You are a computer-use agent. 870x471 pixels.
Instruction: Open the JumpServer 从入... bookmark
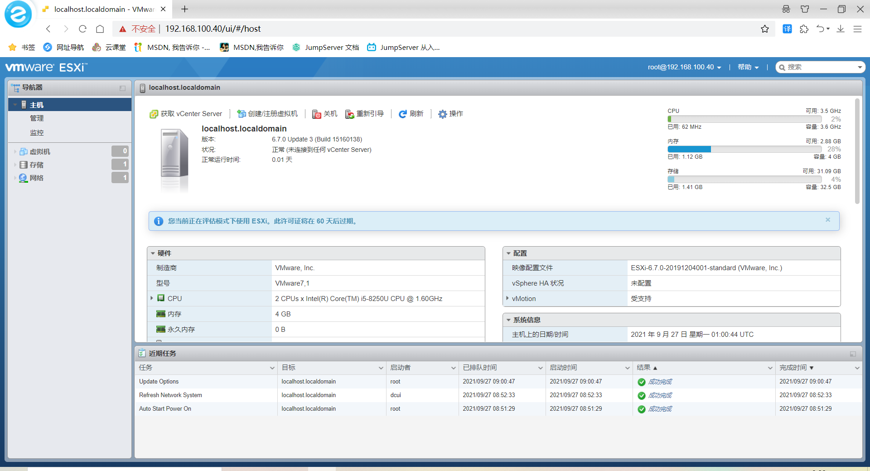point(403,47)
